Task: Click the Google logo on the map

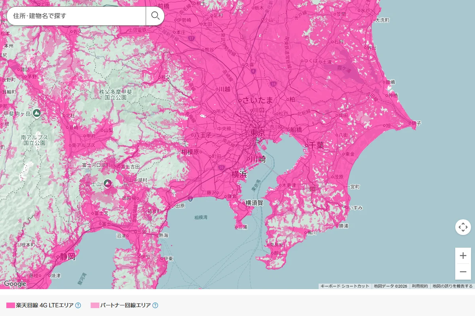Action: (15, 284)
